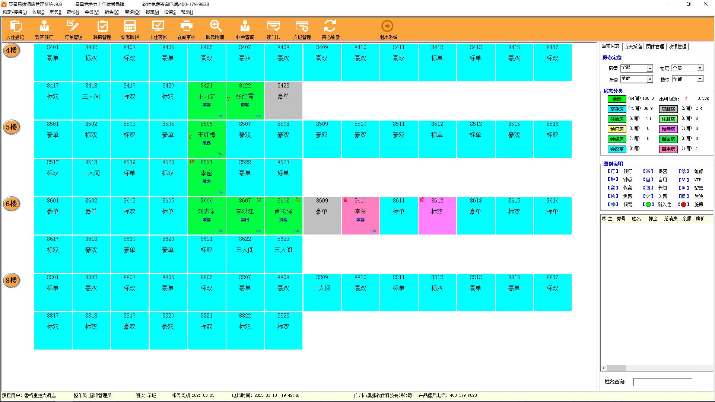Expand the 楼层 floor dropdown

pos(700,68)
